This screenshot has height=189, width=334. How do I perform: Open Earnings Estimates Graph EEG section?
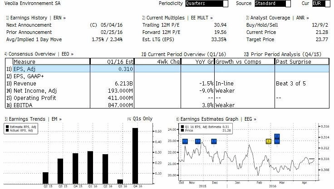point(216,119)
